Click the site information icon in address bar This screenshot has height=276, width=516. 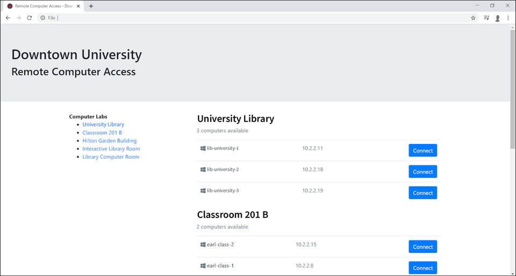point(43,18)
